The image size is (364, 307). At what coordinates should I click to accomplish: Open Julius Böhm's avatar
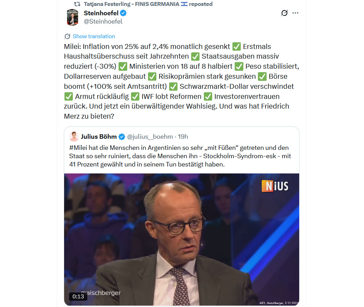(x=74, y=137)
